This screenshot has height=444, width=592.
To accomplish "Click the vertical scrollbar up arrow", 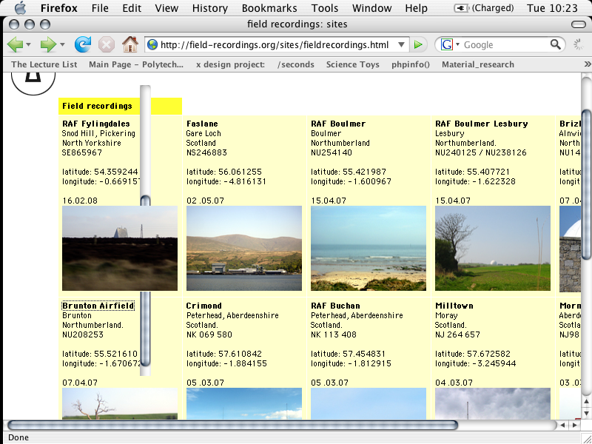I will click(x=586, y=401).
